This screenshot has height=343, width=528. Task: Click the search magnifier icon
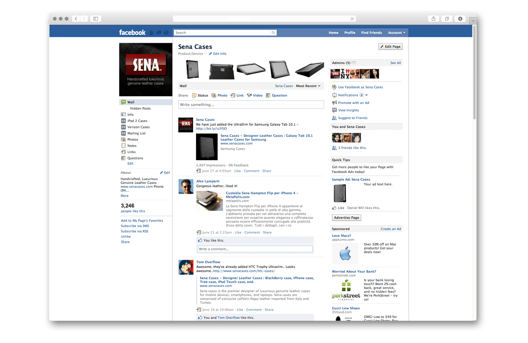pos(273,32)
